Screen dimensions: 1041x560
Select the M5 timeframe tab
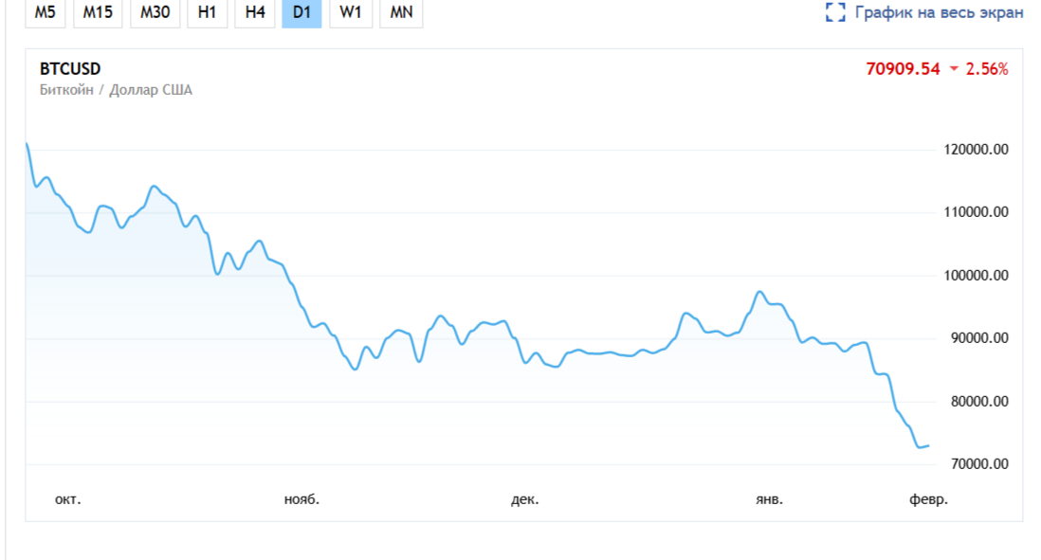pyautogui.click(x=45, y=13)
